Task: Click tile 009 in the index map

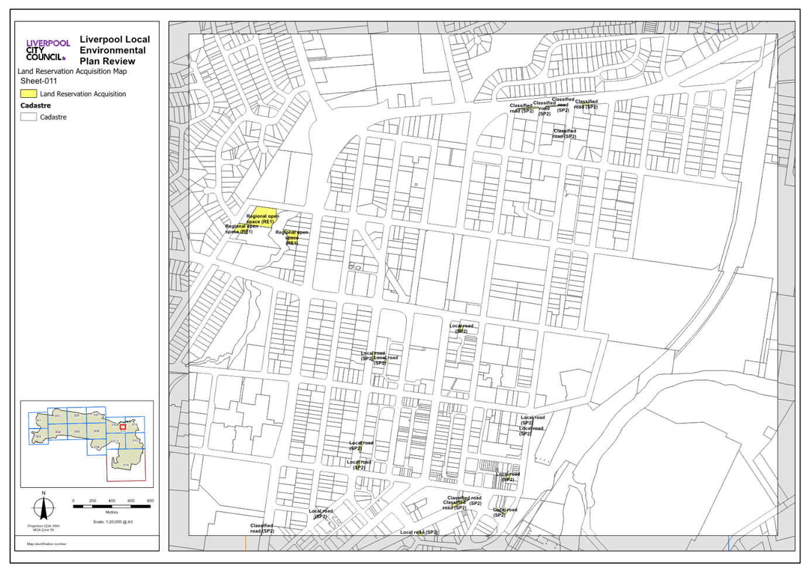Action: pos(97,447)
